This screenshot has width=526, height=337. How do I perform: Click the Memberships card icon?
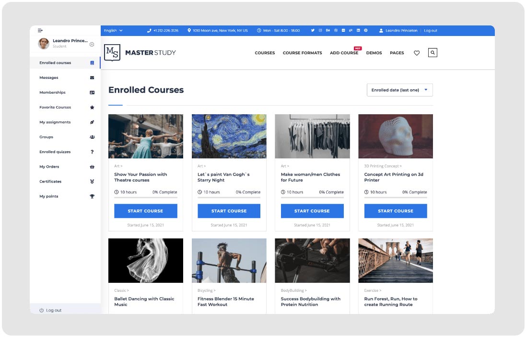(x=92, y=92)
